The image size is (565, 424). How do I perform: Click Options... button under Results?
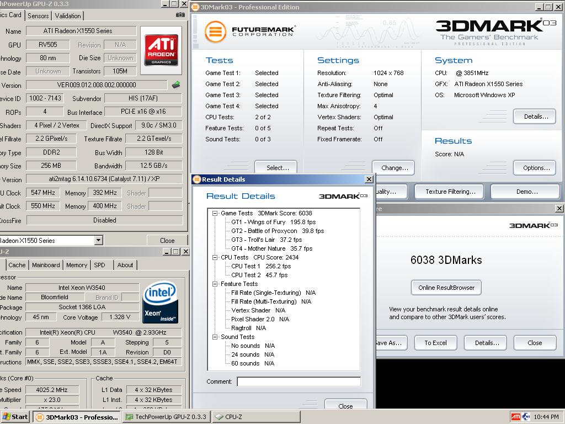click(x=534, y=168)
